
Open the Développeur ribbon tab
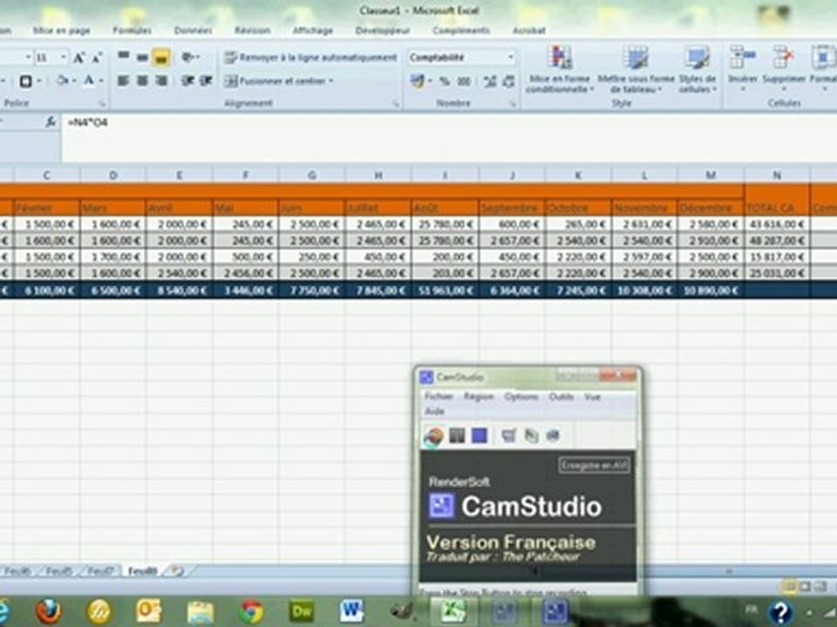(382, 30)
